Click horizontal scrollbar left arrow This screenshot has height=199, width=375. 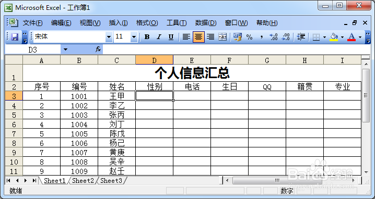[x=227, y=180]
